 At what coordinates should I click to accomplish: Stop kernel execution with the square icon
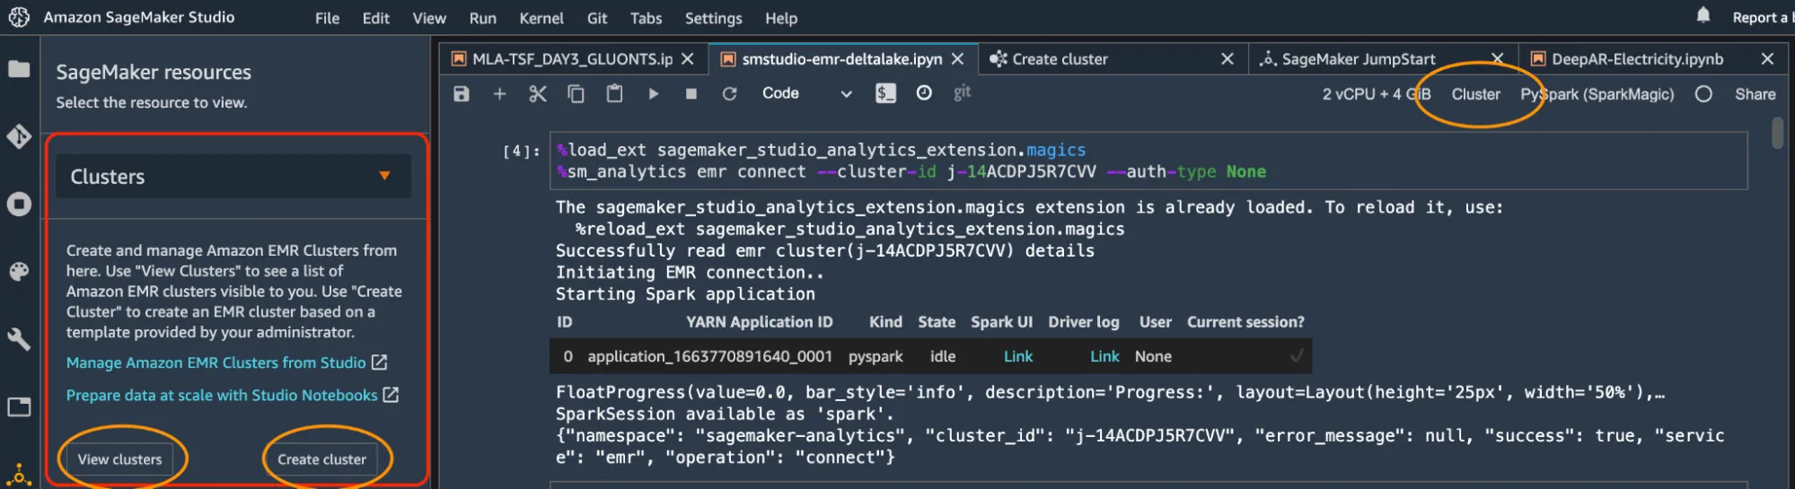[691, 94]
